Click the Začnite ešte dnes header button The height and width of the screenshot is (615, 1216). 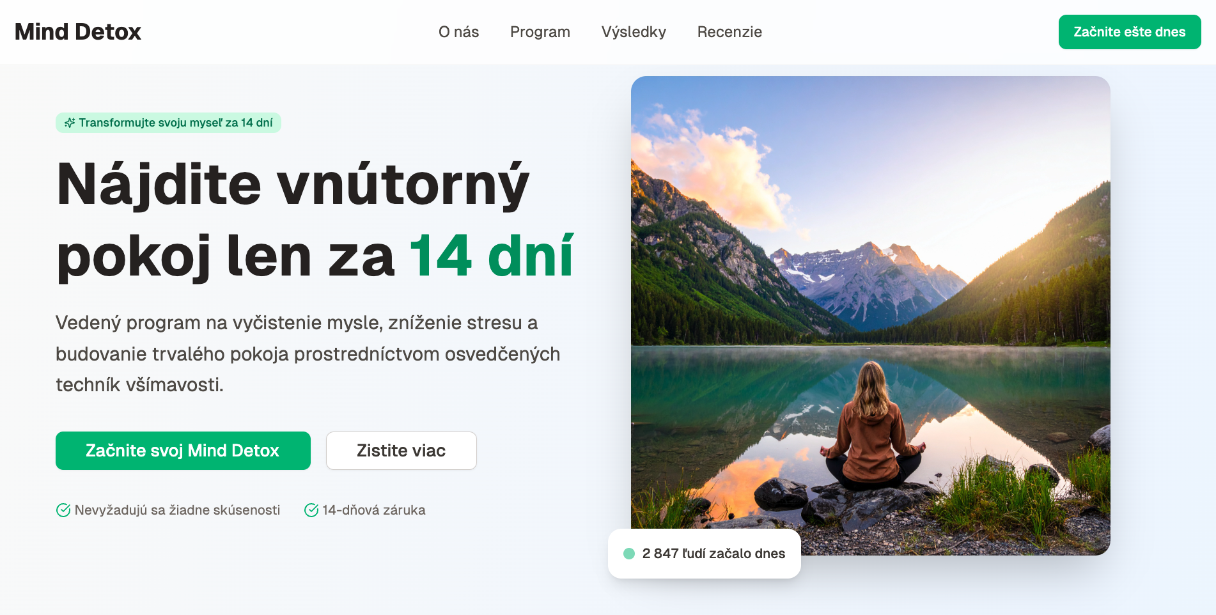1130,32
